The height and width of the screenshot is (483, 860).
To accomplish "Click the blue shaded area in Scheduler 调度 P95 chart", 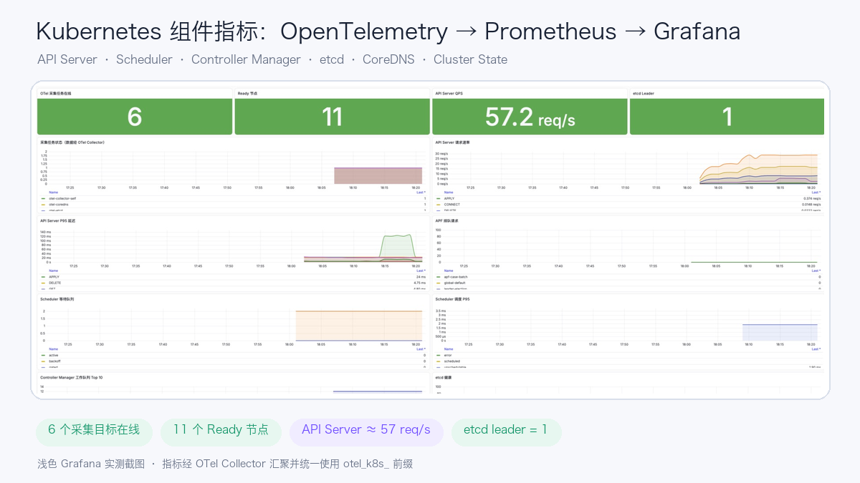I will (780, 333).
